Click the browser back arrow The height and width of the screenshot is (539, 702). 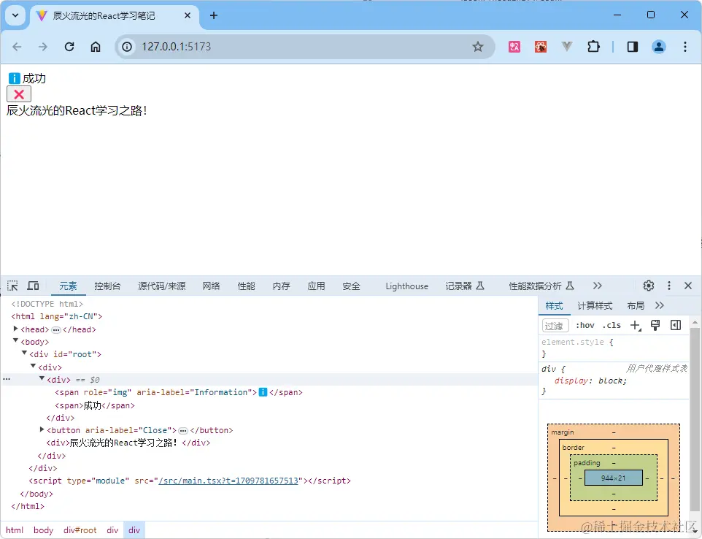click(x=17, y=47)
